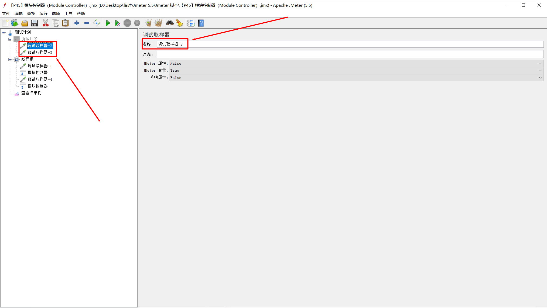
Task: Select 测试计划 in the tree
Action: click(23, 32)
